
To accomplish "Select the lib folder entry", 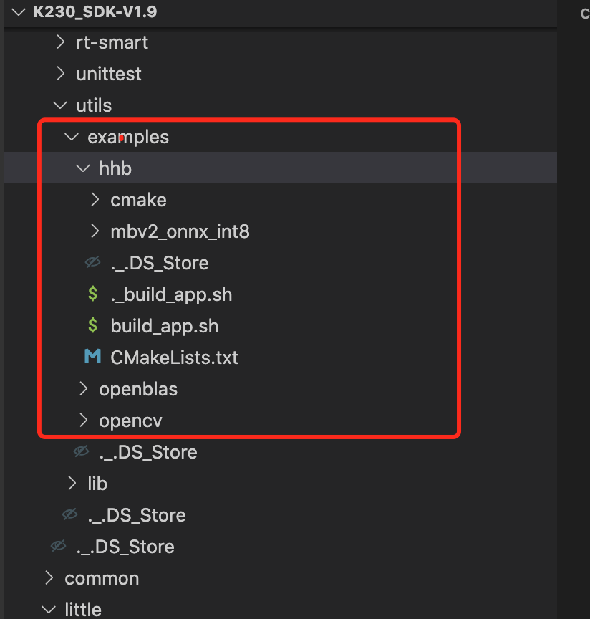I will 97,484.
